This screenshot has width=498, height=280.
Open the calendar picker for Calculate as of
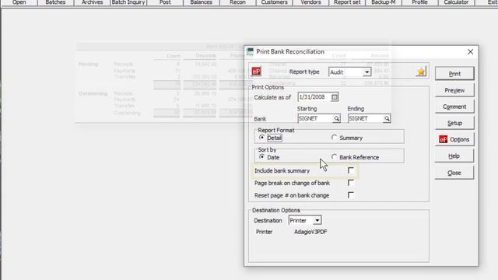pyautogui.click(x=335, y=97)
